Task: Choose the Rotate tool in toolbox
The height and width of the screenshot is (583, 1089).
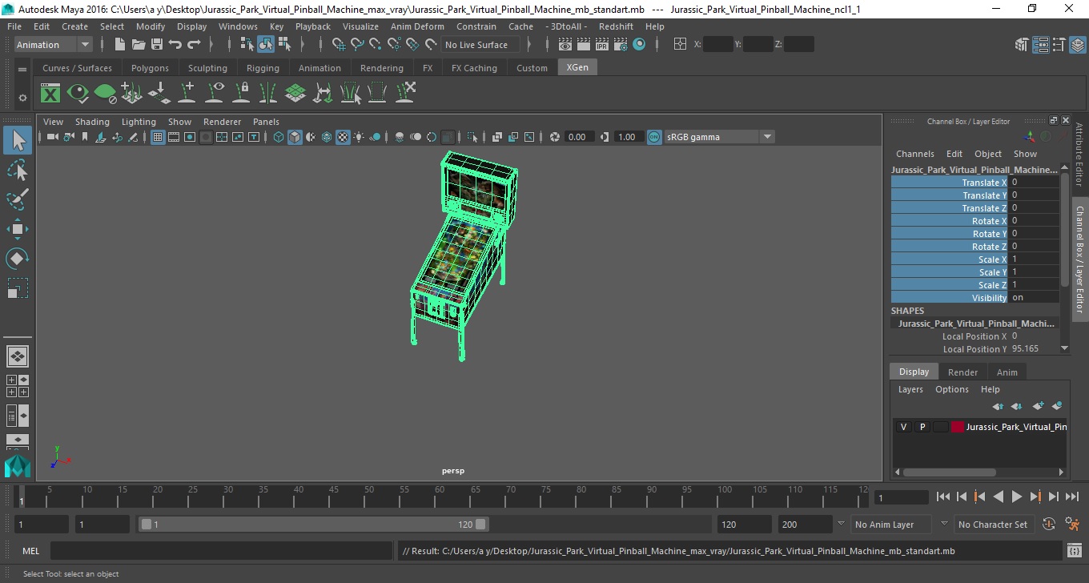Action: click(x=18, y=259)
